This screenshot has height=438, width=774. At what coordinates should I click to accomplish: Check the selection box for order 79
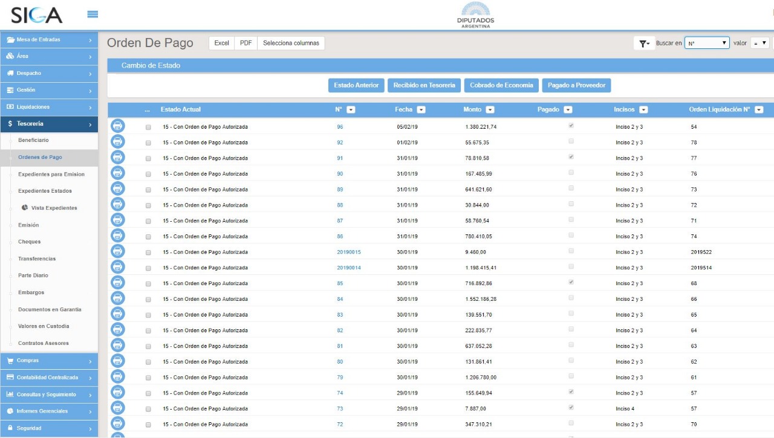pos(148,378)
